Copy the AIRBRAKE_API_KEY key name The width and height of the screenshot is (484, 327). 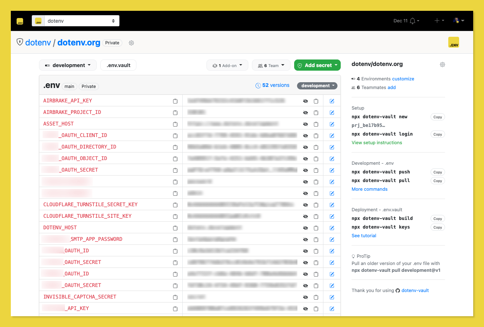[x=175, y=101]
